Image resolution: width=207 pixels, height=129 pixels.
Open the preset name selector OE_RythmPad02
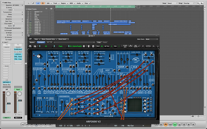tap(75, 46)
